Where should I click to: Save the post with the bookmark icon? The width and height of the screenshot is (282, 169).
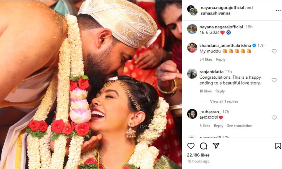click(x=278, y=146)
